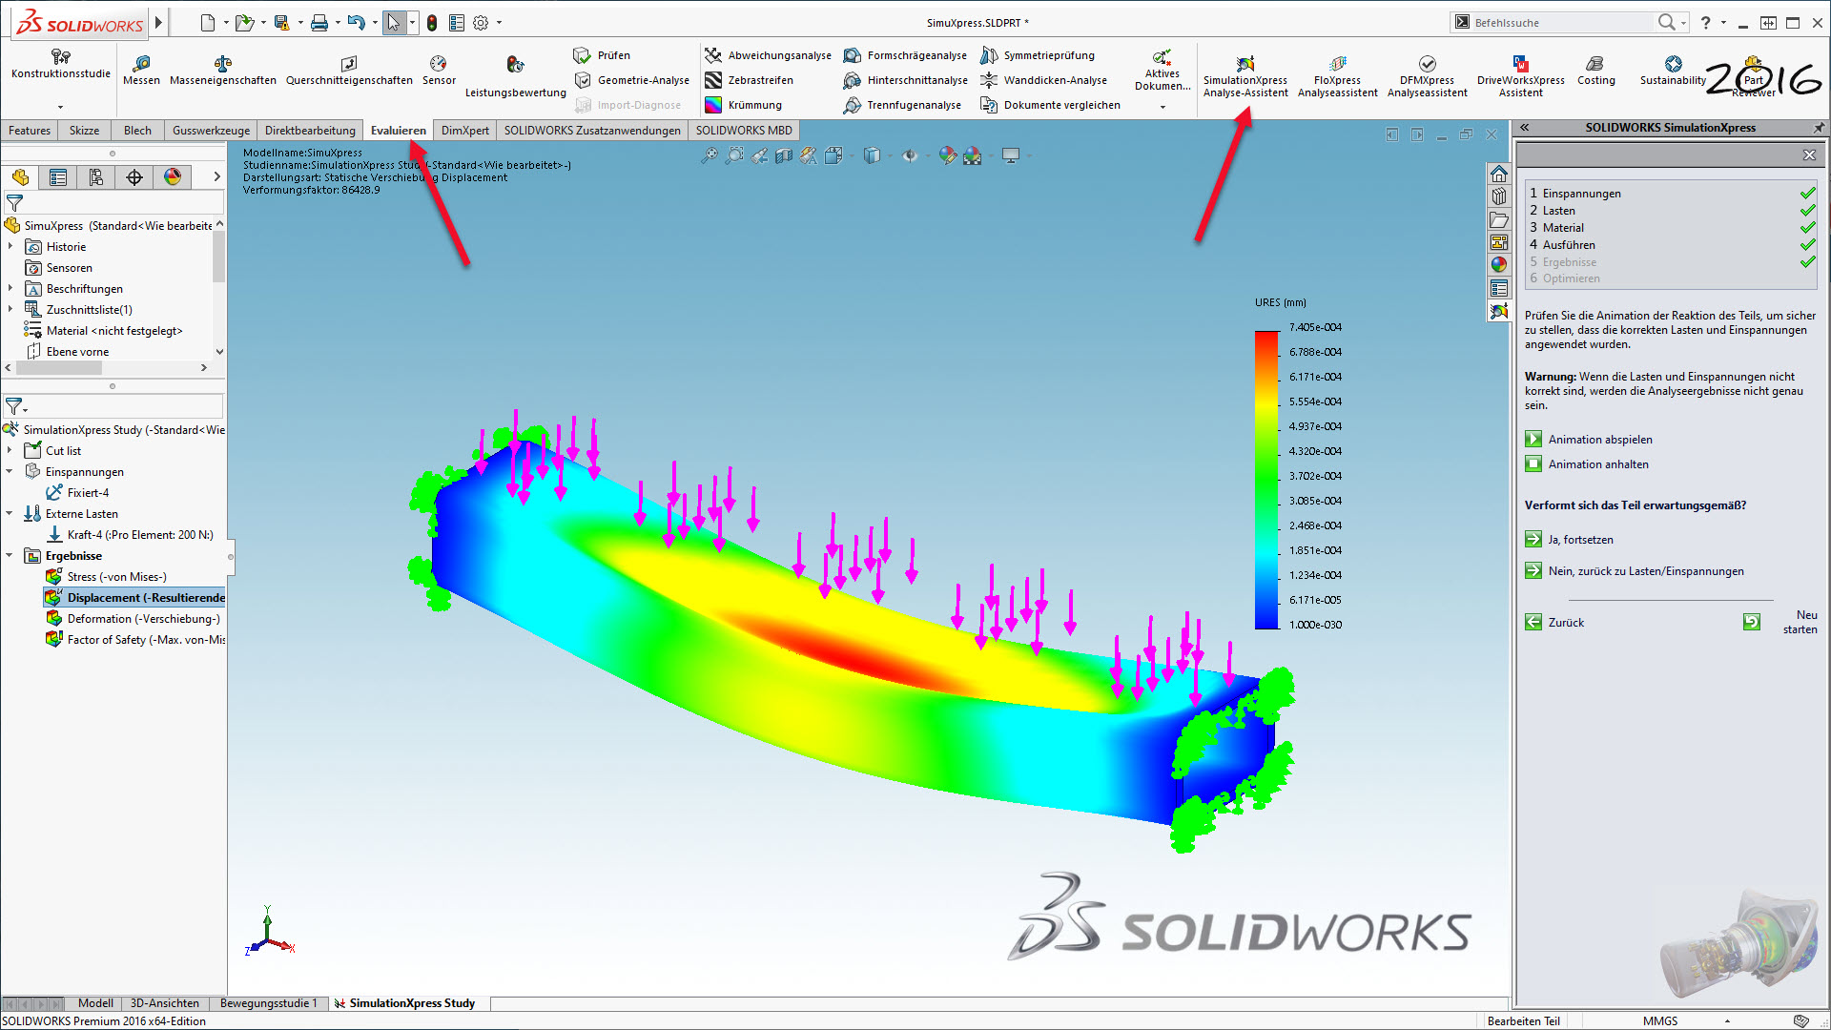Open Dokumente vergleichen
Image resolution: width=1831 pixels, height=1030 pixels.
(x=1050, y=105)
